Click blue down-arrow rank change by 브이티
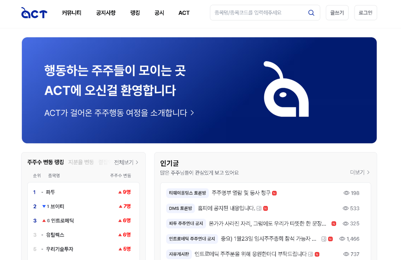This screenshot has height=260, width=401. pyautogui.click(x=44, y=206)
